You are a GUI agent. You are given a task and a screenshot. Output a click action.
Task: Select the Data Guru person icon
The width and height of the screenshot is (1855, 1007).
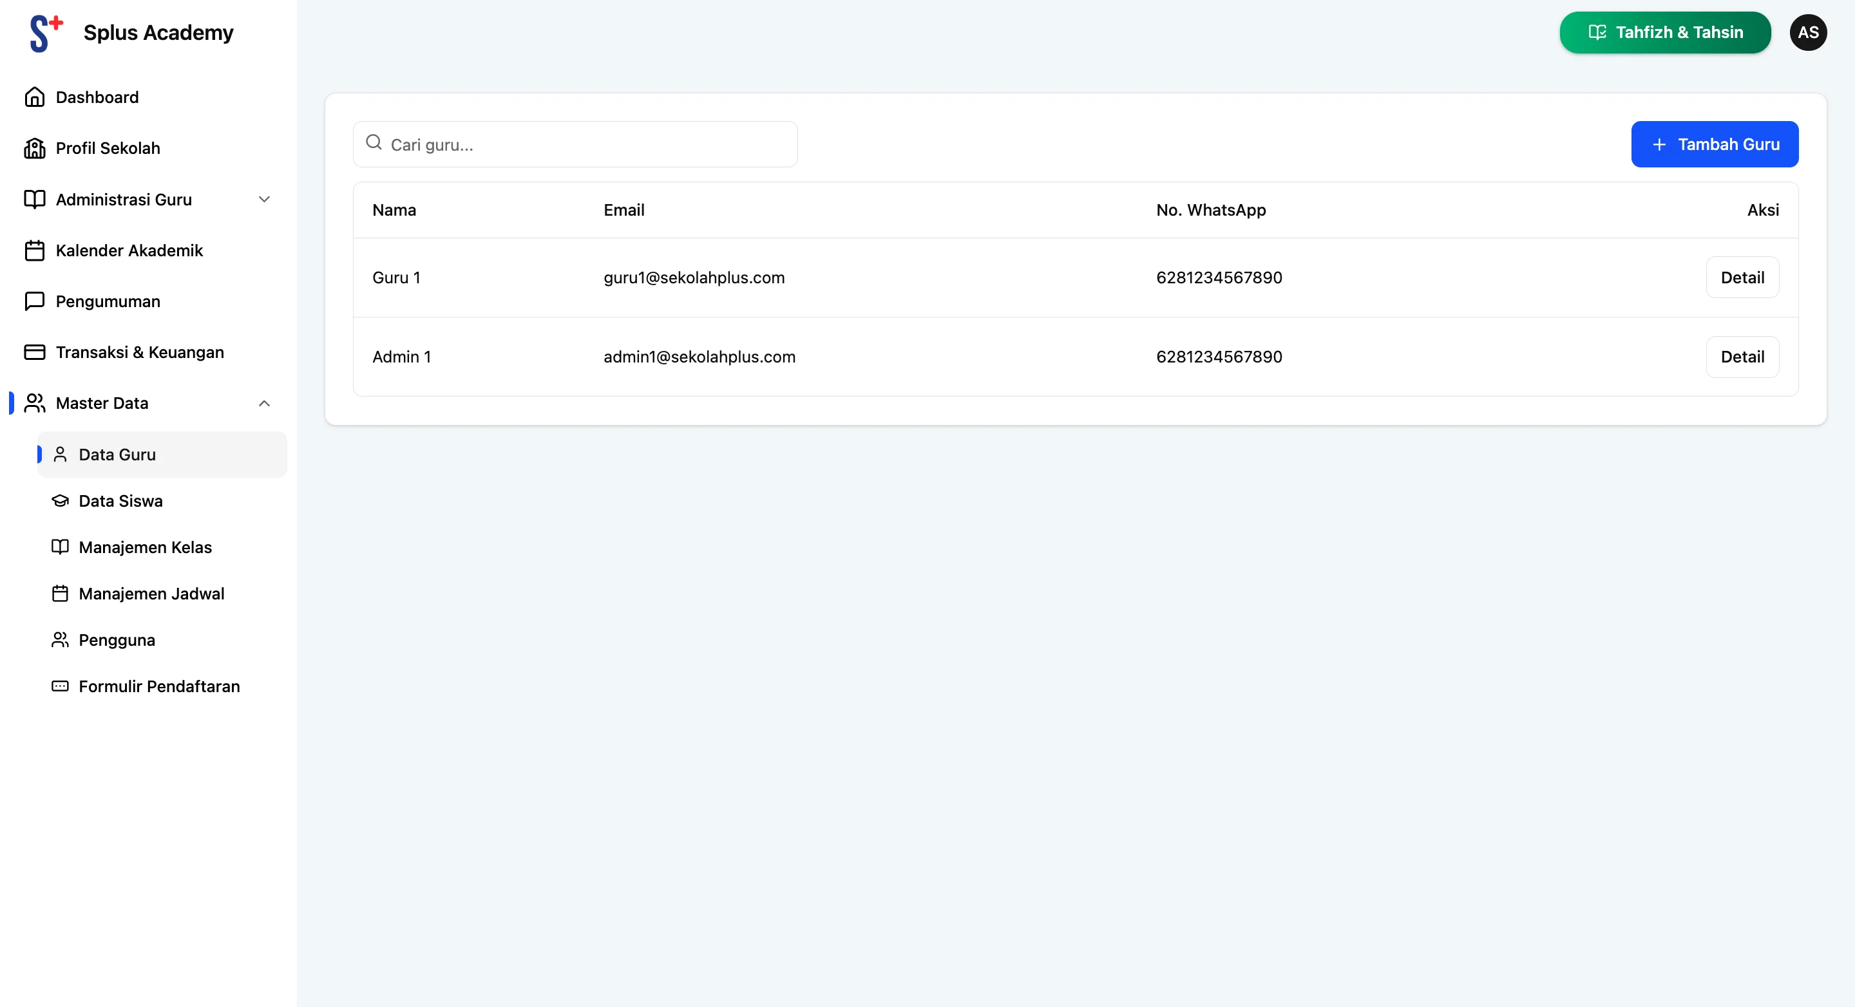coord(60,454)
